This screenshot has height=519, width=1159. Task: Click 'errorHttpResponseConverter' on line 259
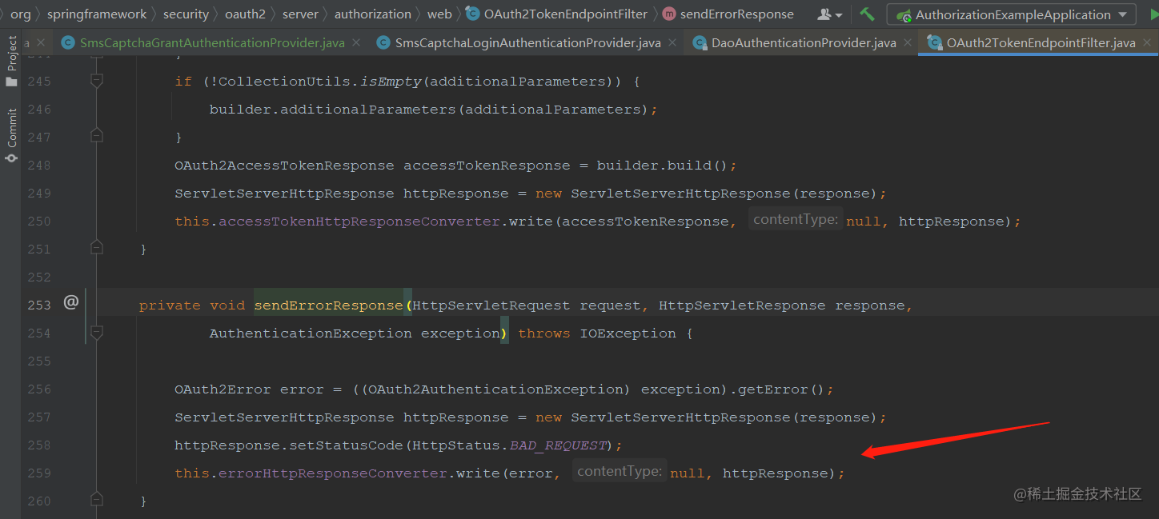[333, 473]
